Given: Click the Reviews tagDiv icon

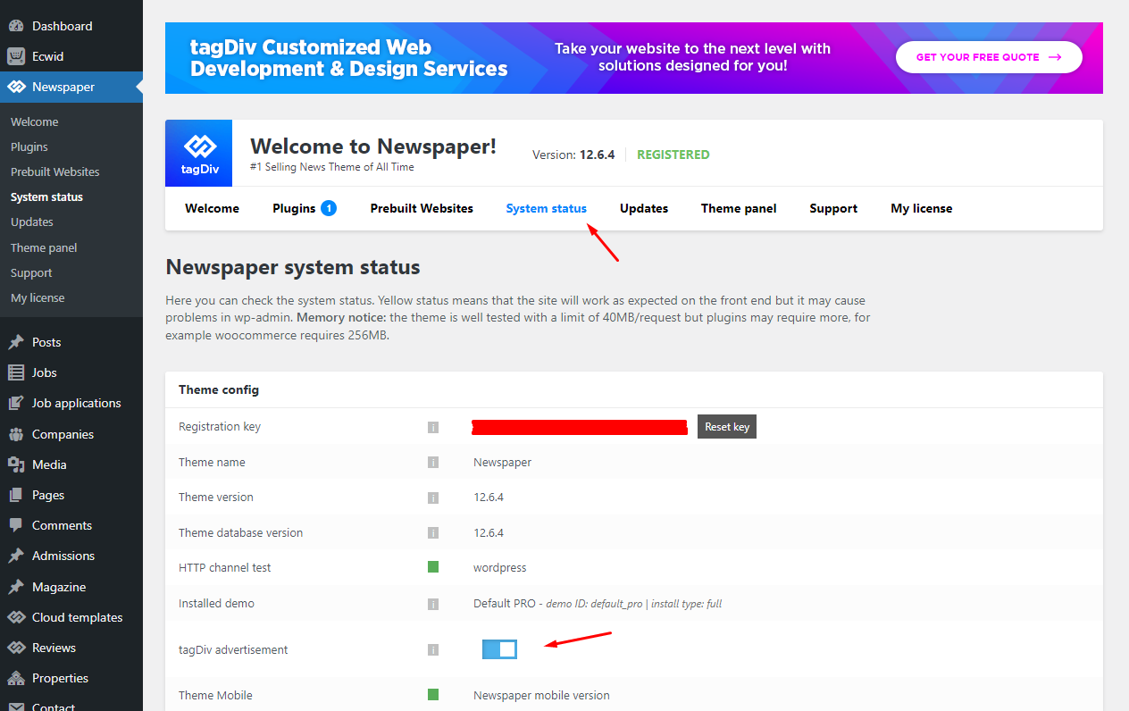Looking at the screenshot, I should pyautogui.click(x=16, y=648).
